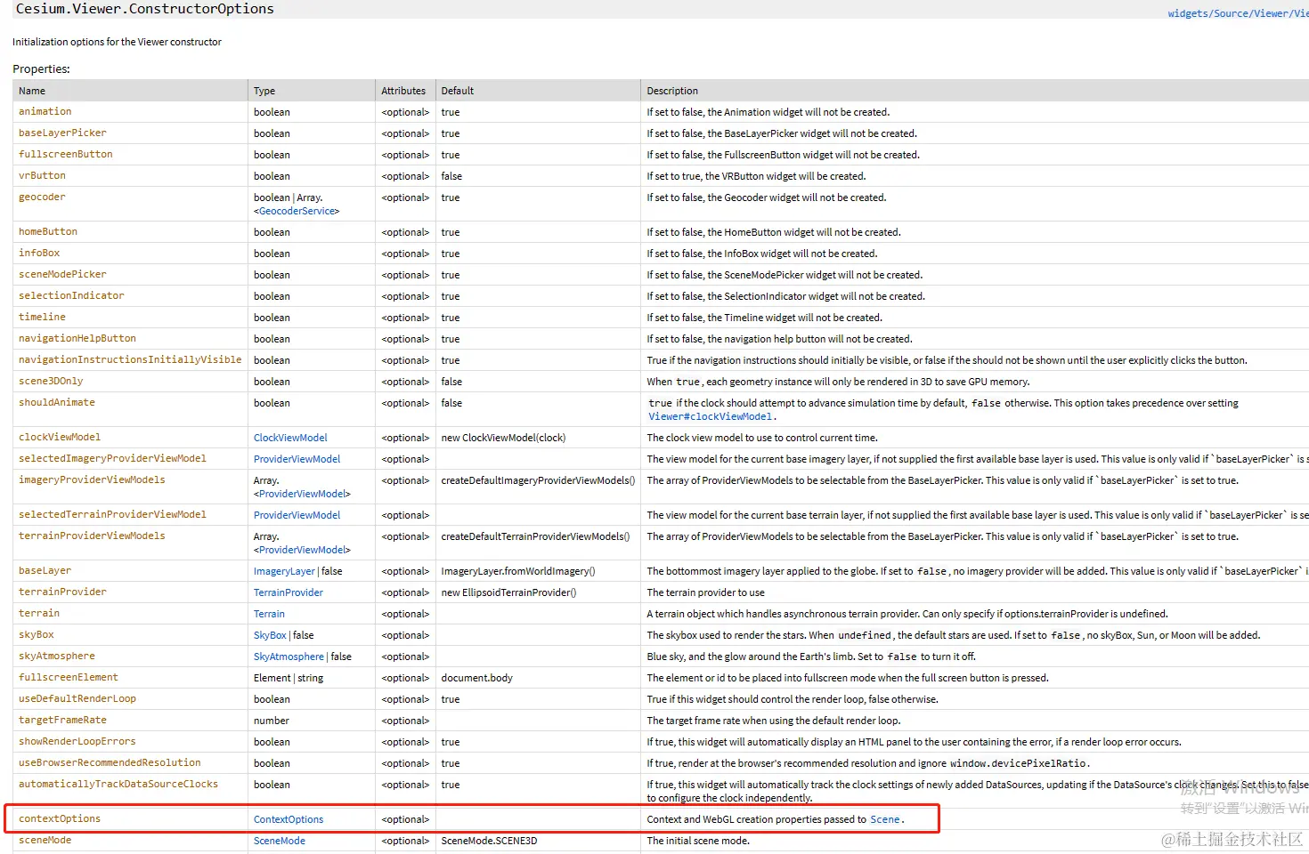
Task: Click the navigationInstructionsInitiallyVisible property name
Action: click(130, 359)
